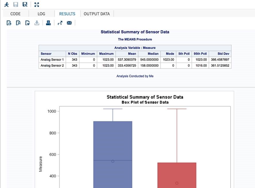This screenshot has height=188, width=255.
Task: Download results as HTML file
Action: [x=9, y=23]
